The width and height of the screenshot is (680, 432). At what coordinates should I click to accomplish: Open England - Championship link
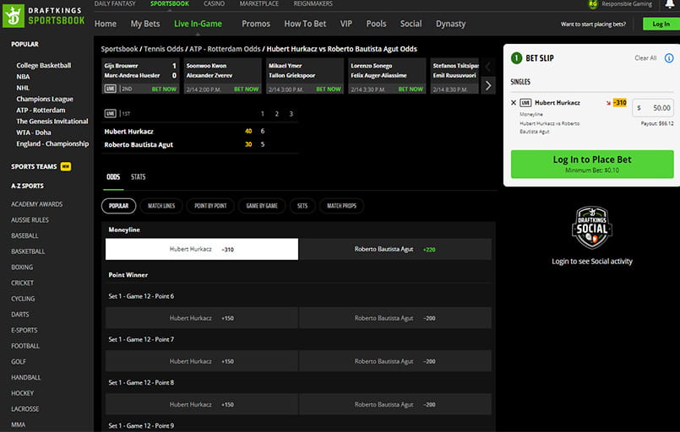click(52, 143)
